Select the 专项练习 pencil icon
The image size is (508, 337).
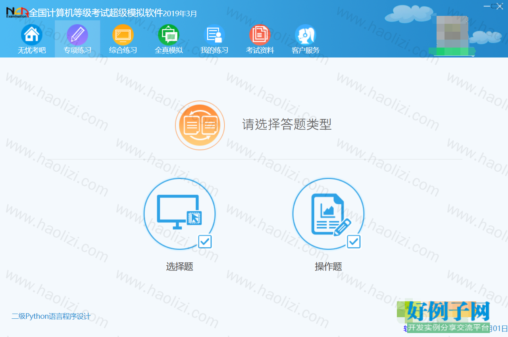77,35
